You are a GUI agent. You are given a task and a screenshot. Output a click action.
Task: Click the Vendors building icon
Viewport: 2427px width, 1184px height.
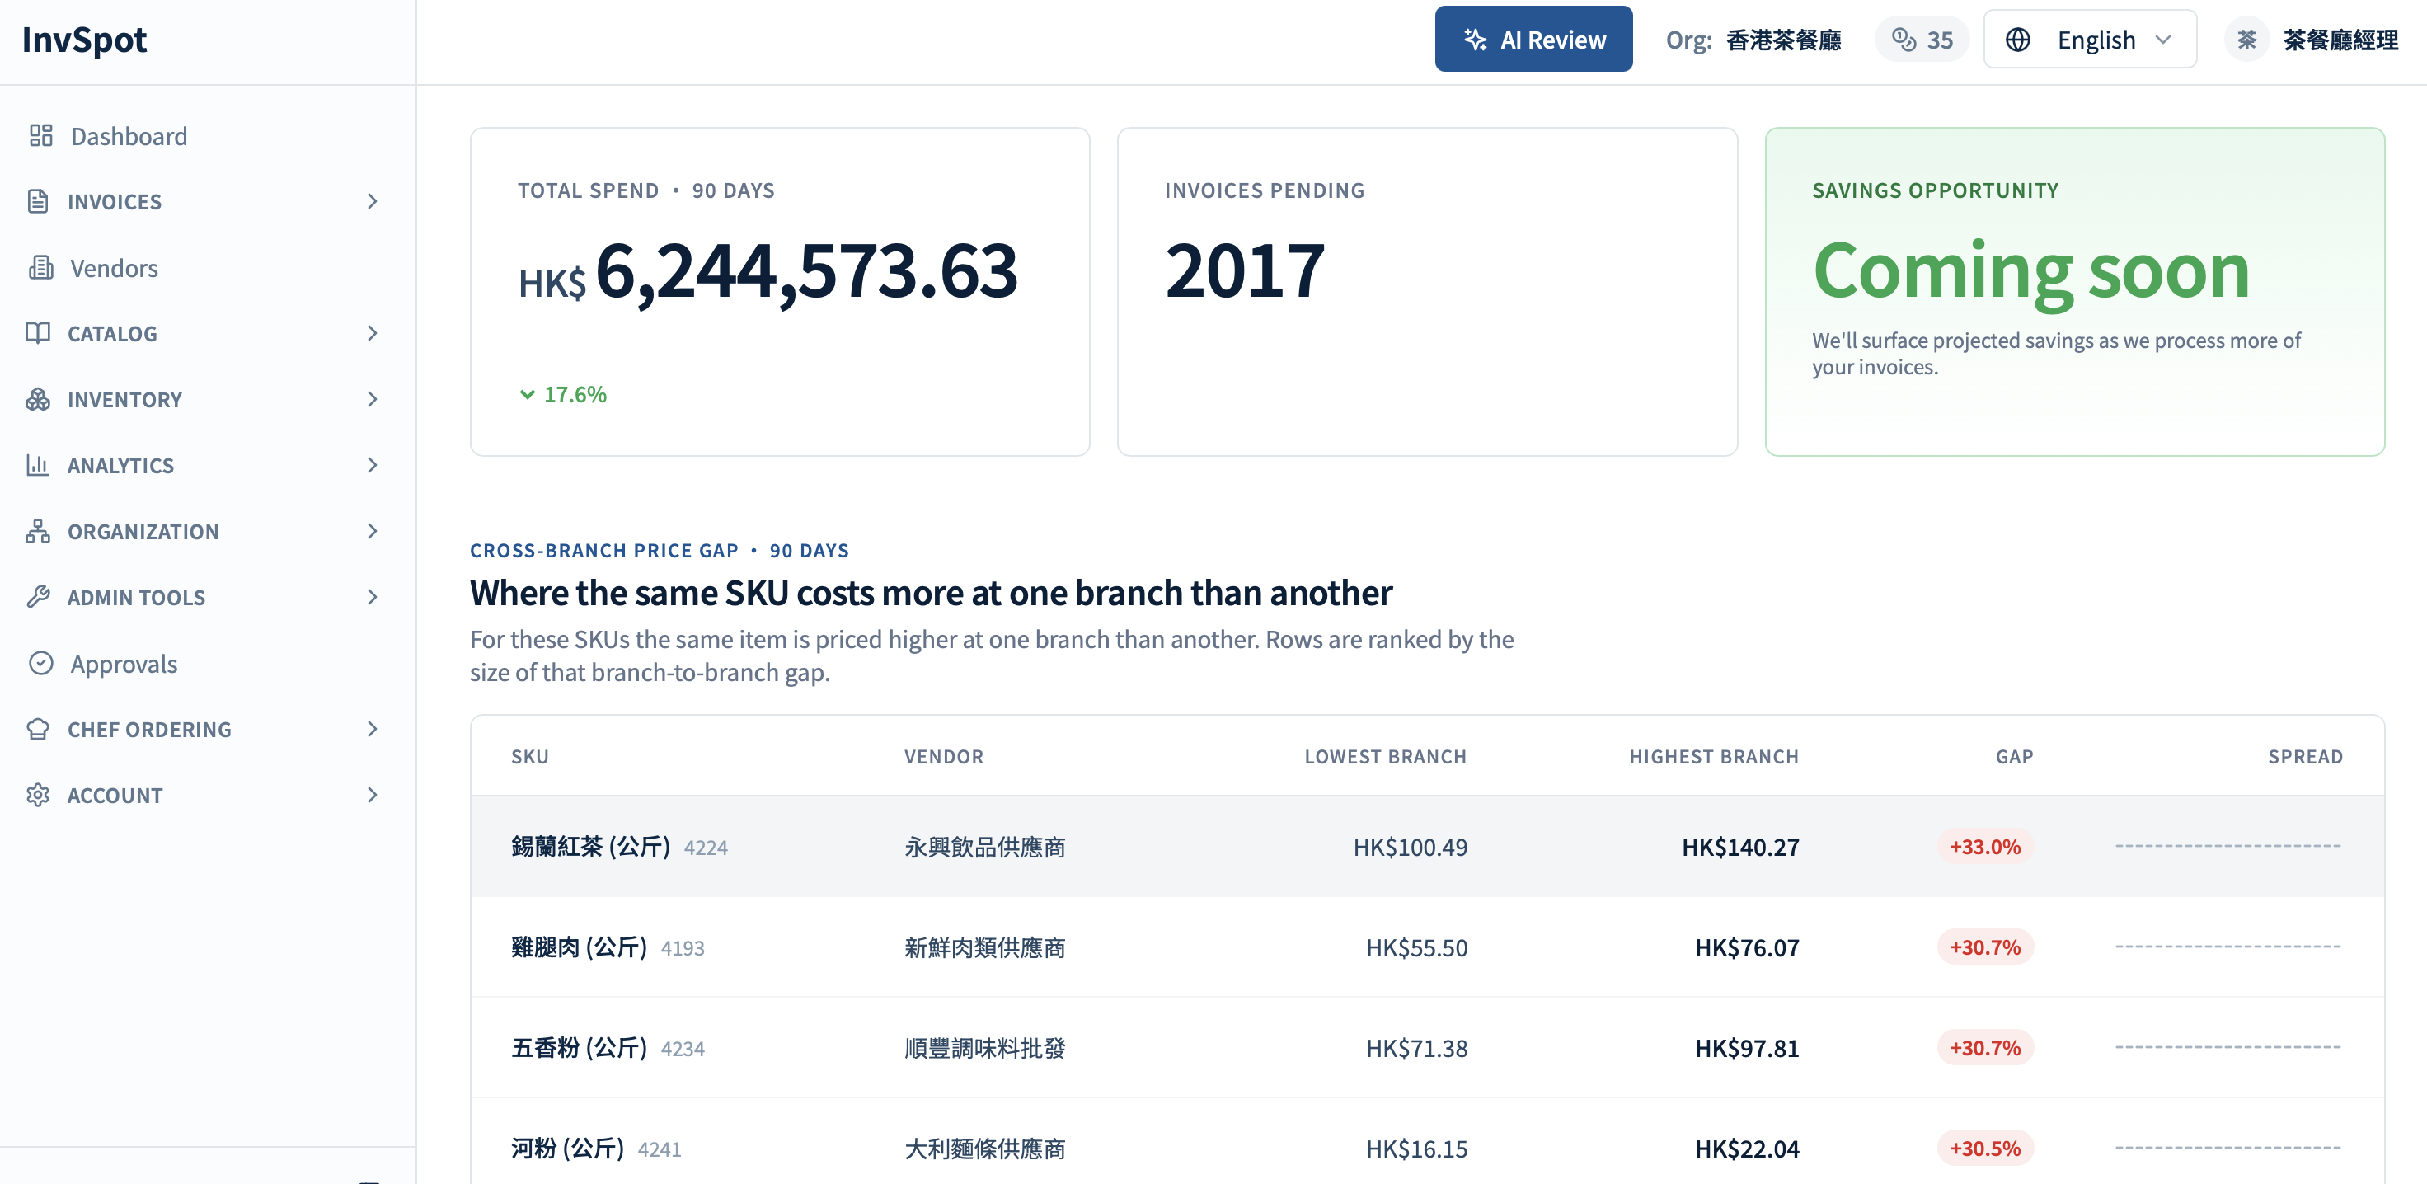coord(40,268)
